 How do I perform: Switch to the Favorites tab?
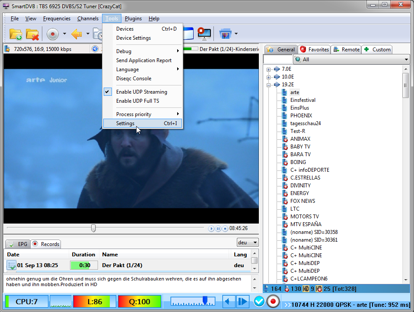pyautogui.click(x=315, y=49)
